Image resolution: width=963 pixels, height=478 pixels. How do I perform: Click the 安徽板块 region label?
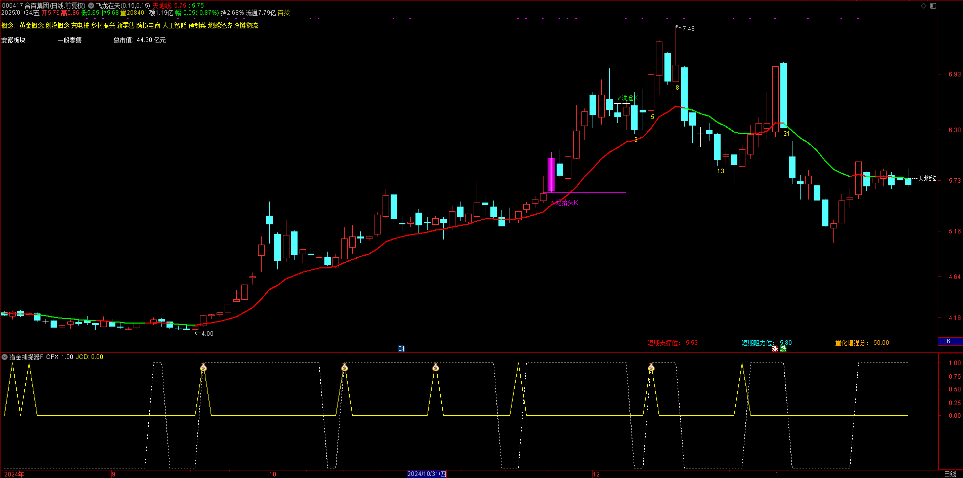click(x=13, y=40)
